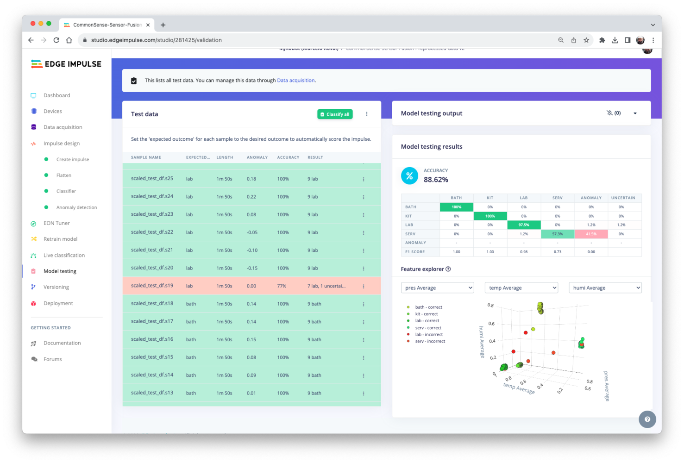Click the green LAB 97.5% matrix cell
684x463 pixels.
click(x=523, y=225)
